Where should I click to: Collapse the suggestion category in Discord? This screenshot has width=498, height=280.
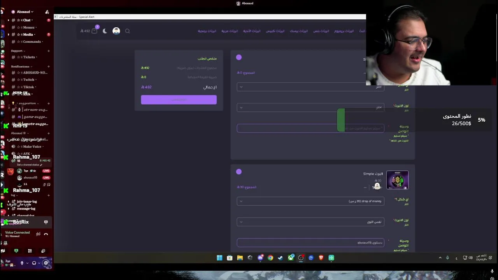click(27, 103)
